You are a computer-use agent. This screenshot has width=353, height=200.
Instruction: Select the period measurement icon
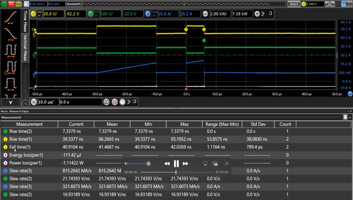point(10,51)
